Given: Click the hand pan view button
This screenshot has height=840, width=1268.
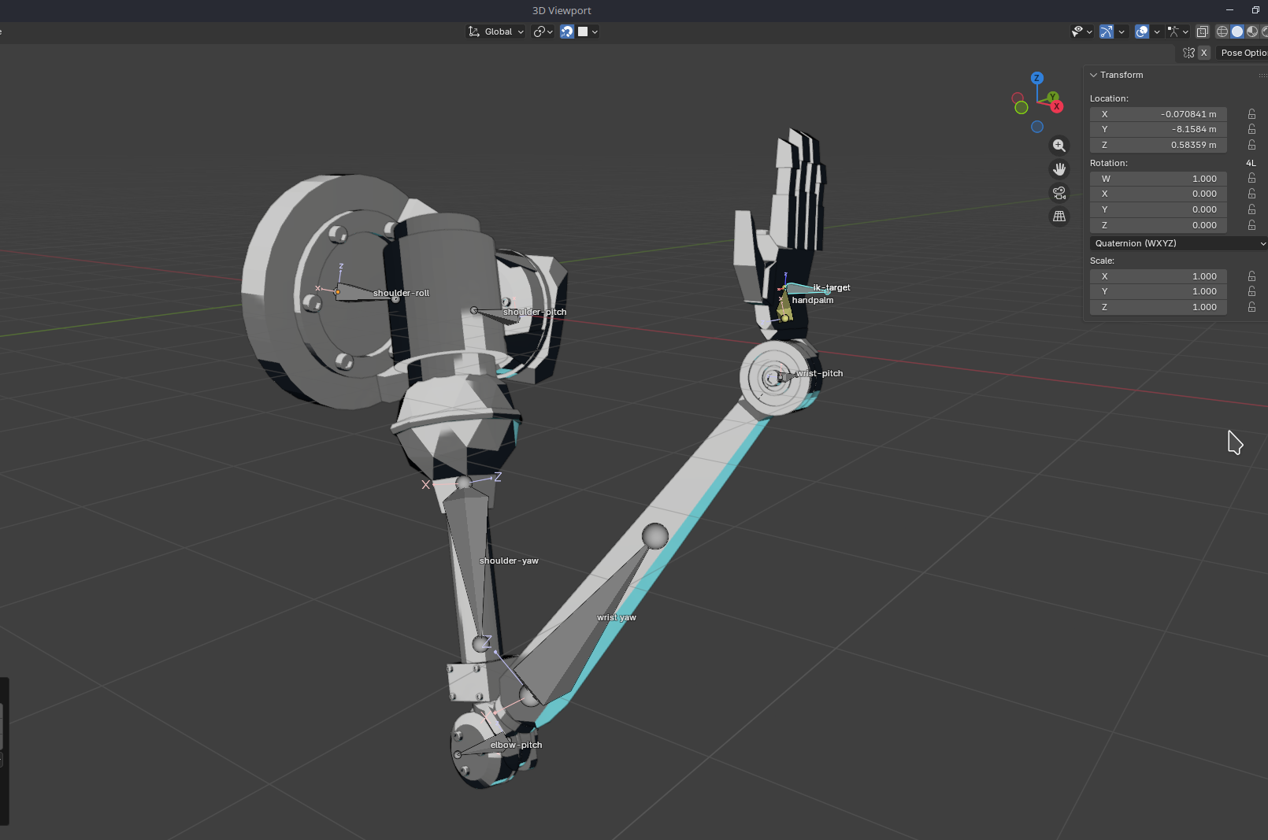Looking at the screenshot, I should (1059, 169).
